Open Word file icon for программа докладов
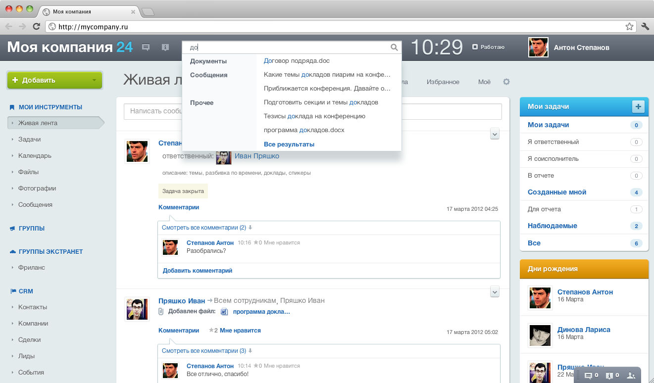The image size is (654, 383). point(224,312)
